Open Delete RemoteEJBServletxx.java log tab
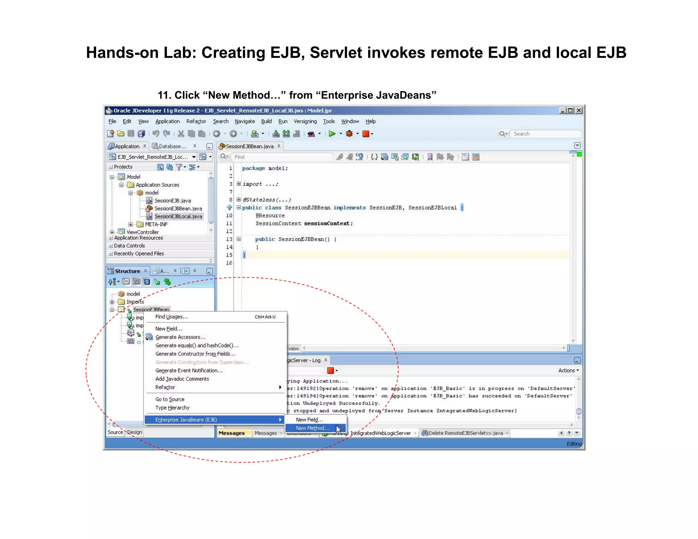Screen dimensions: 698x539 (x=465, y=433)
